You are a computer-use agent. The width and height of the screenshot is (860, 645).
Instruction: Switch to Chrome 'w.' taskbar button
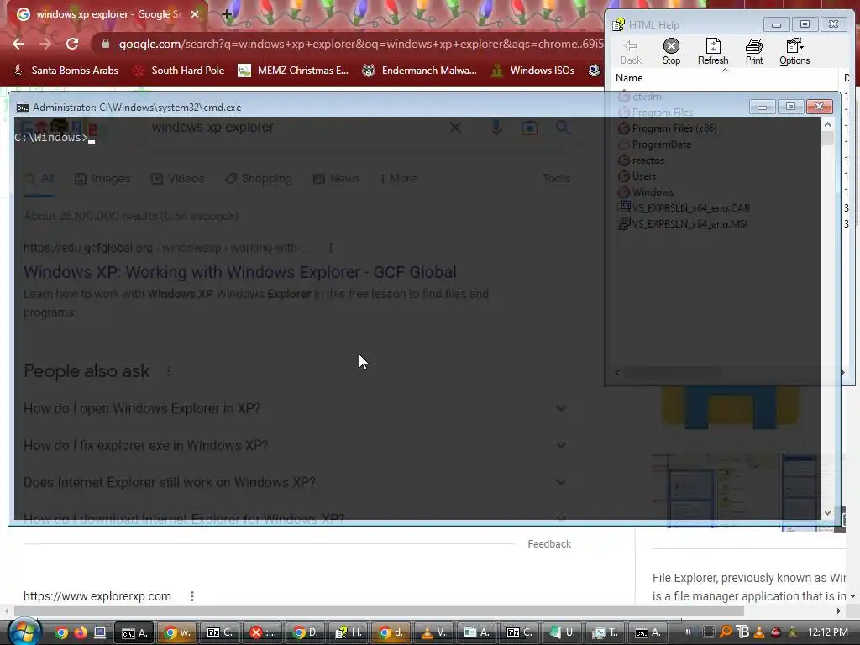(x=177, y=633)
